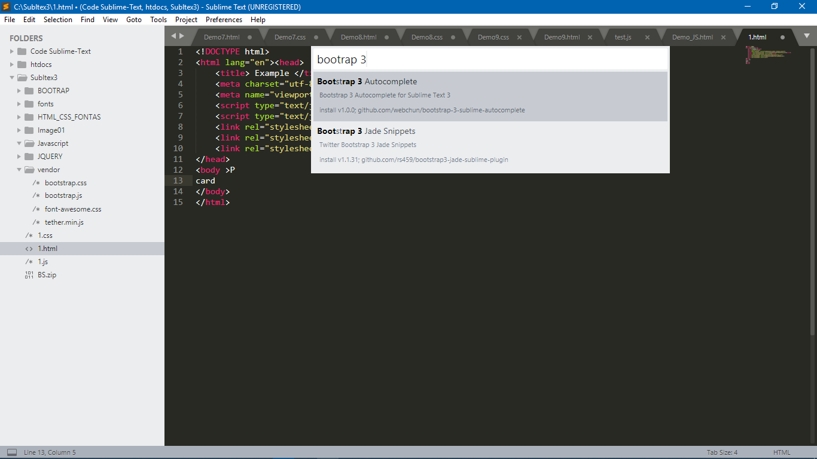Open the Preferences menu
This screenshot has width=817, height=459.
click(x=224, y=20)
